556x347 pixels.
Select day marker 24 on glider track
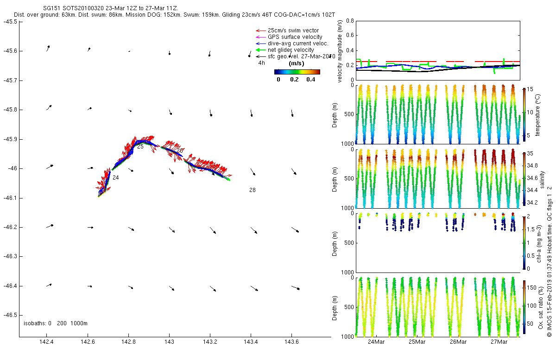pos(116,178)
